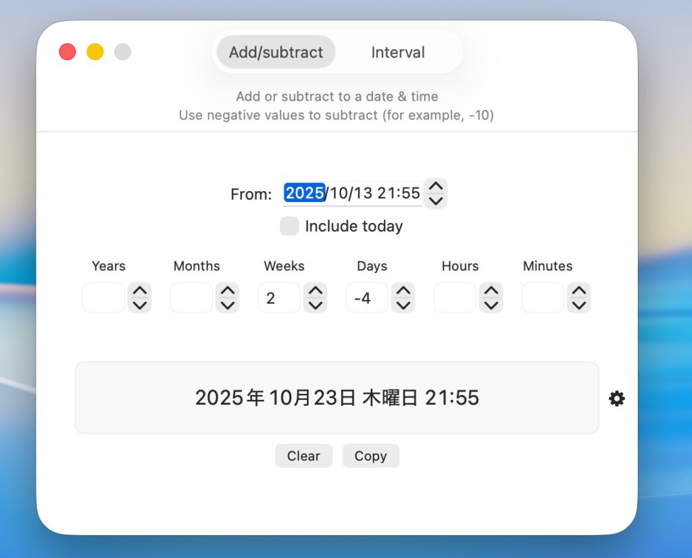Decrement the Minutes stepper down arrow
Screen dimensions: 692x558
(x=578, y=305)
